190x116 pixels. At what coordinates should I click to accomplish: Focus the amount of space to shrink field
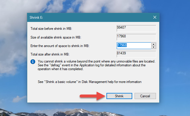[x=134, y=46]
